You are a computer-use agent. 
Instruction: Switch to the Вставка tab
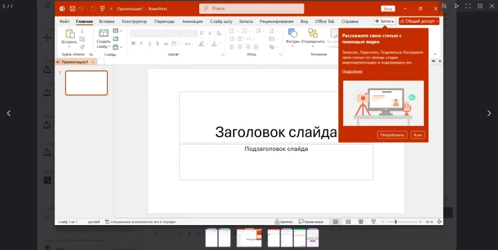(x=107, y=21)
